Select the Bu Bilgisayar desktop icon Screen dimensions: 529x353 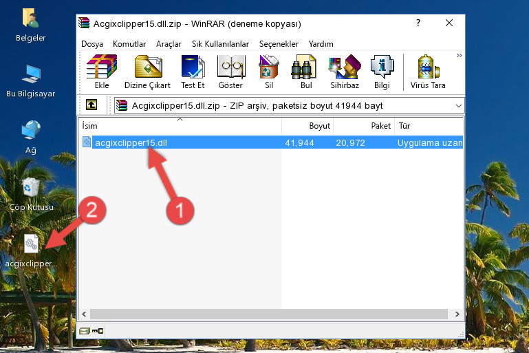(31, 81)
